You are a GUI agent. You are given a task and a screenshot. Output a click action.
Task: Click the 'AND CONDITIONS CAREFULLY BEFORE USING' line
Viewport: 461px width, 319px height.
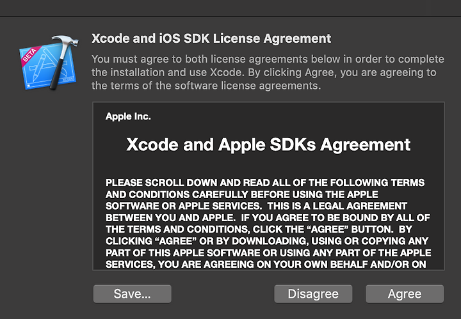point(241,194)
